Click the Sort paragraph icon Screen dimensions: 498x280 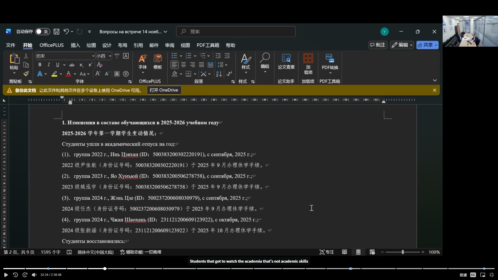[219, 74]
